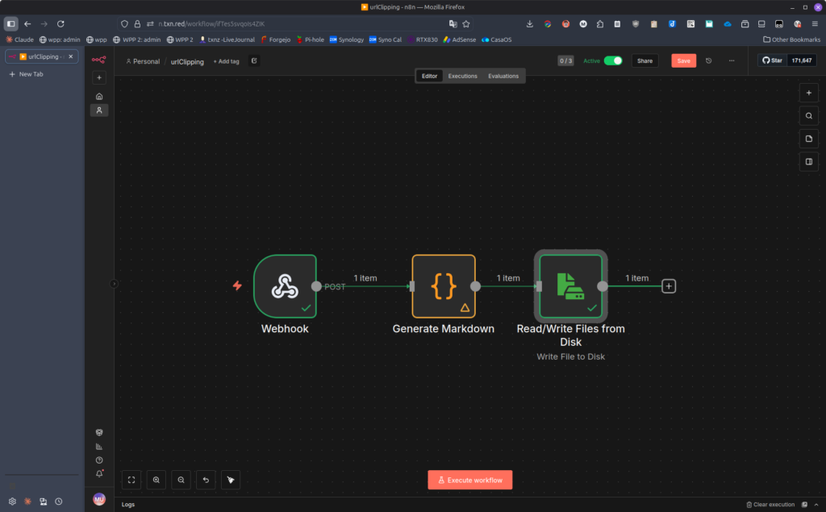Click the zoom in canvas button

(156, 480)
